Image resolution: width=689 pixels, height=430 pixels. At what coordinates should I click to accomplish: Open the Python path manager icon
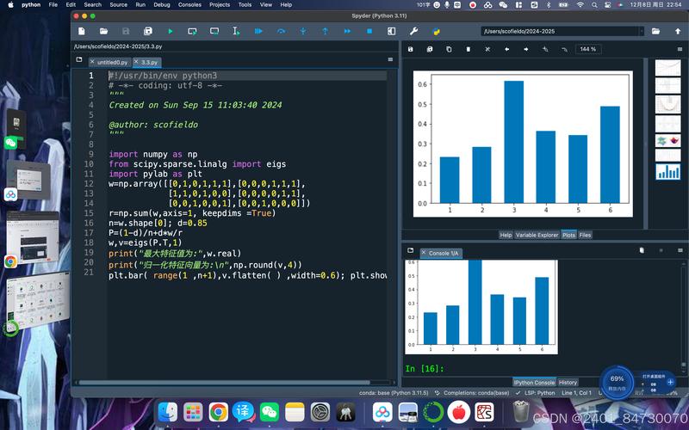(x=437, y=32)
